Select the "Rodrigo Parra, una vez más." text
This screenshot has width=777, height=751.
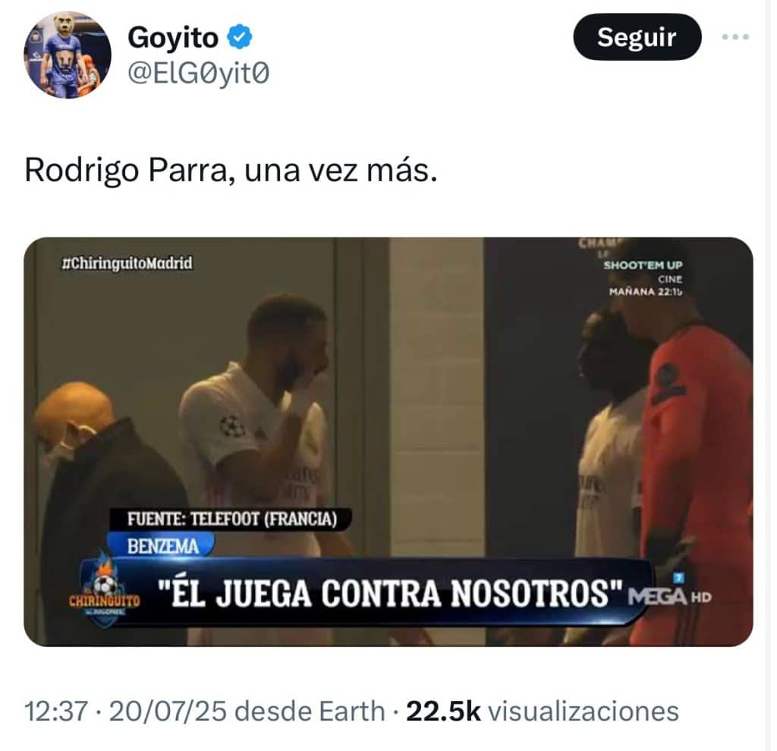[x=231, y=171]
